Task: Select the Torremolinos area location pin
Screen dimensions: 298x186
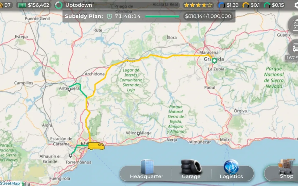Action: tap(70, 156)
